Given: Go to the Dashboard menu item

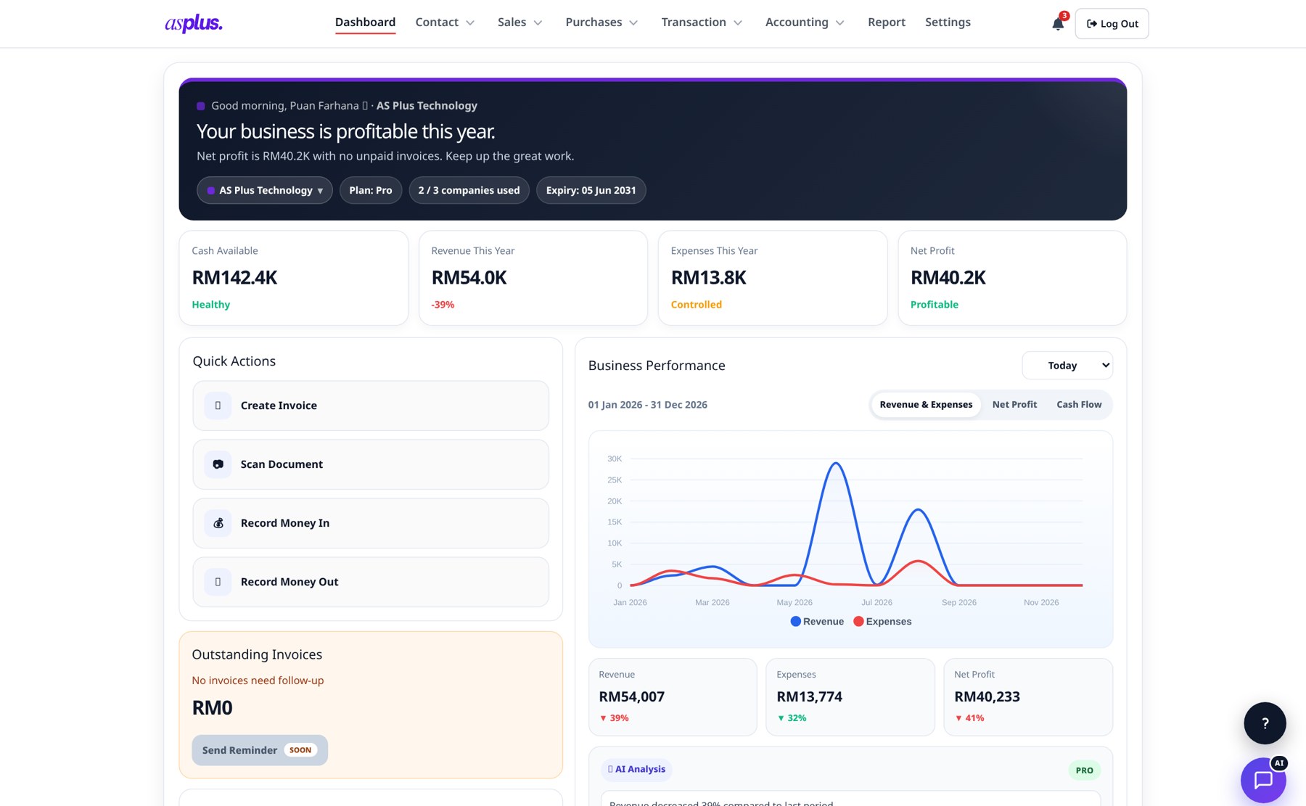Looking at the screenshot, I should (x=365, y=22).
